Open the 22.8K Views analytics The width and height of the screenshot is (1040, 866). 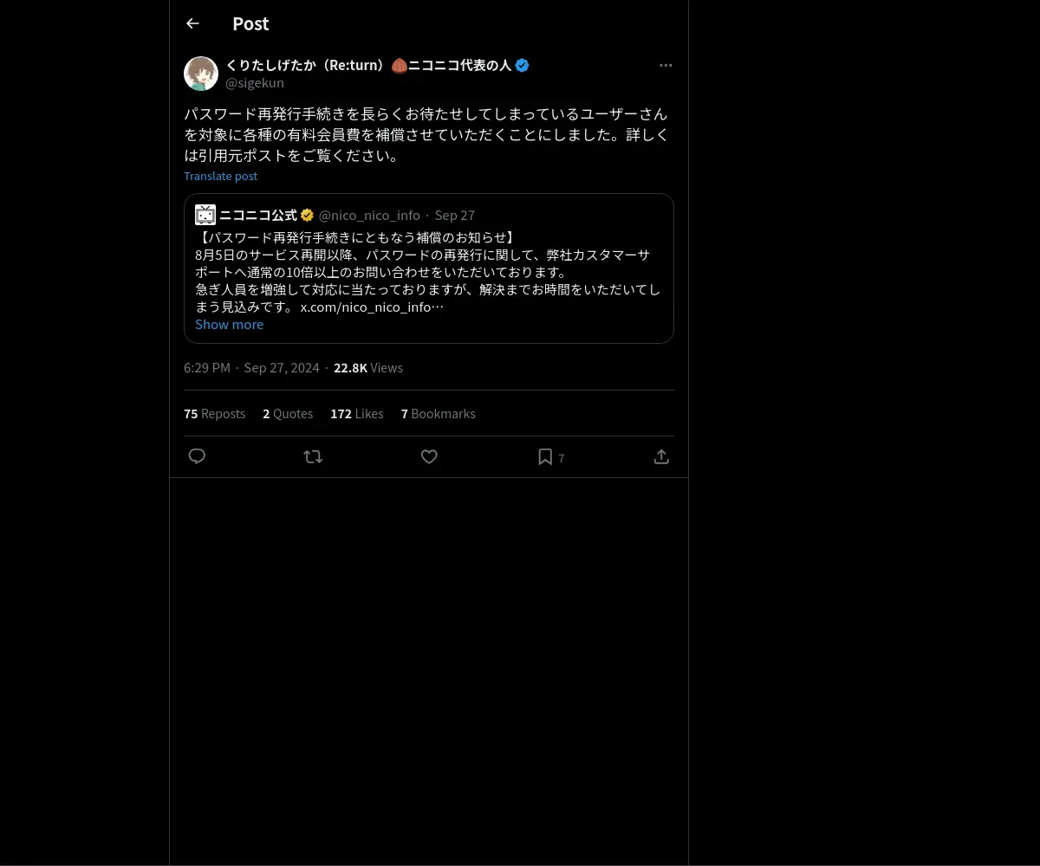pyautogui.click(x=368, y=368)
